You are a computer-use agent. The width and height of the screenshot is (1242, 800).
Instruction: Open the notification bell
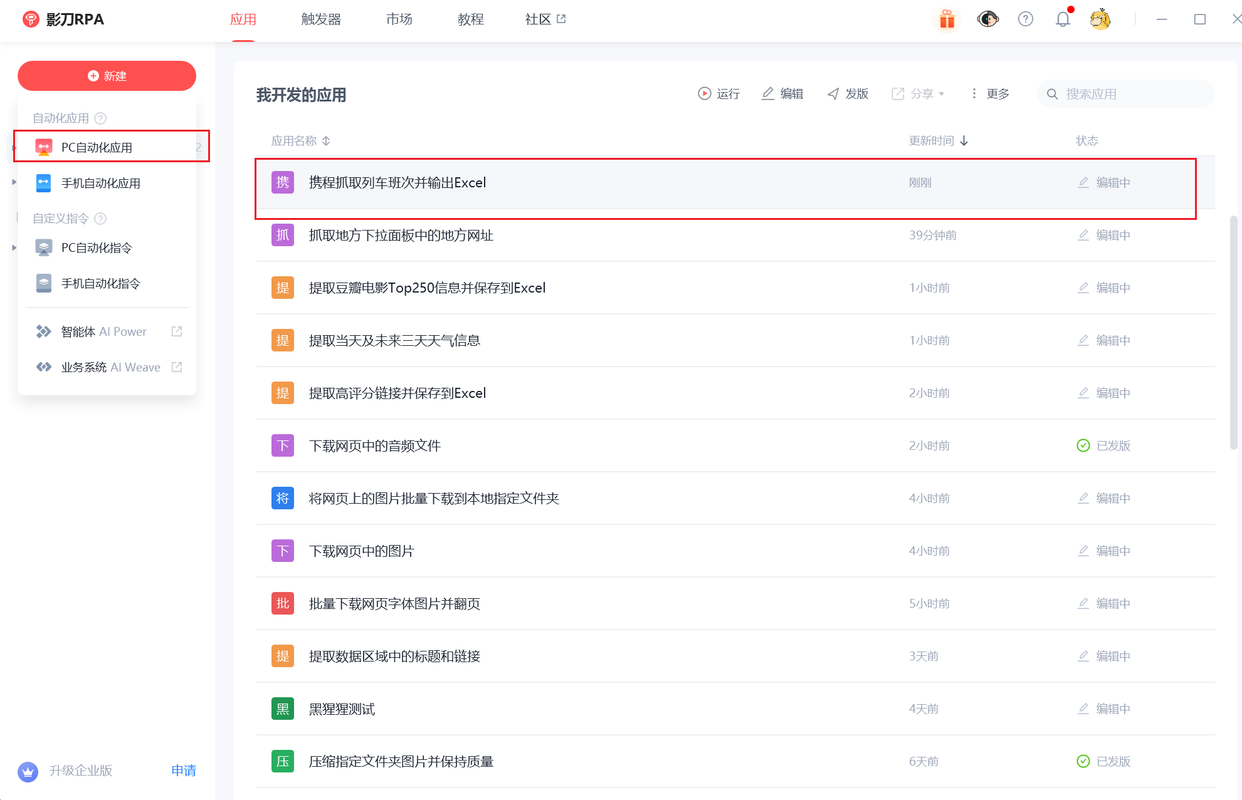tap(1063, 19)
